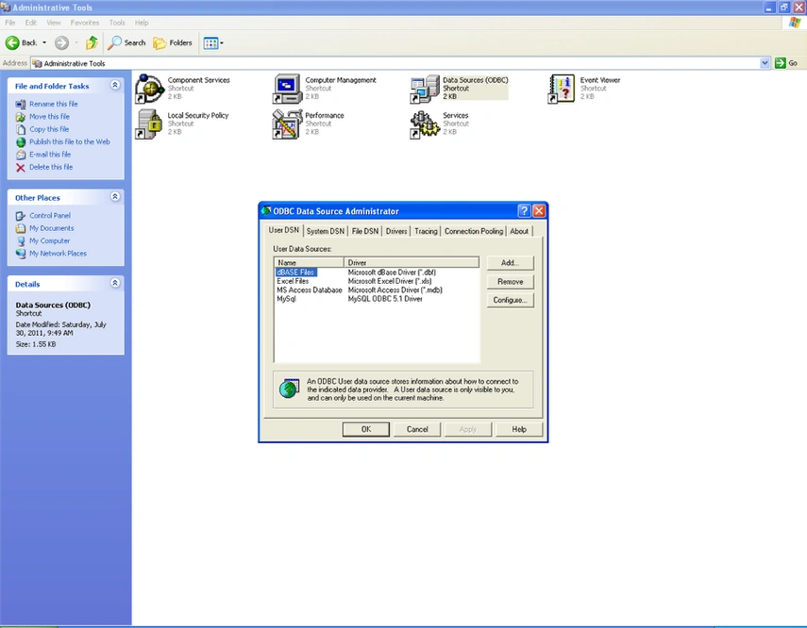Open the Component Services shortcut icon
The height and width of the screenshot is (628, 807).
149,89
